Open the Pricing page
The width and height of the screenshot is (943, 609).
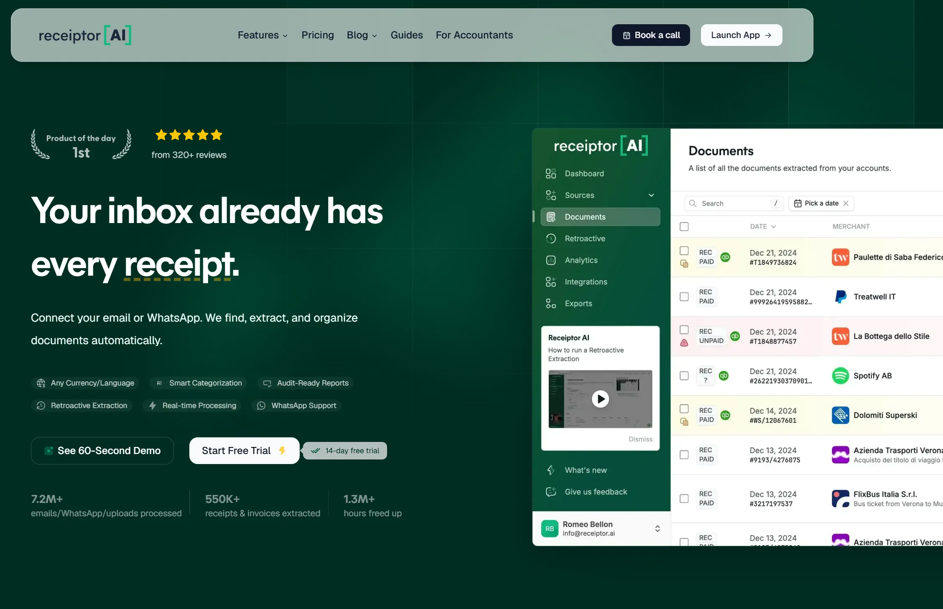tap(318, 35)
